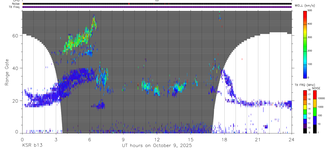Click the '9' label on TX FRQ scale

[310, 133]
